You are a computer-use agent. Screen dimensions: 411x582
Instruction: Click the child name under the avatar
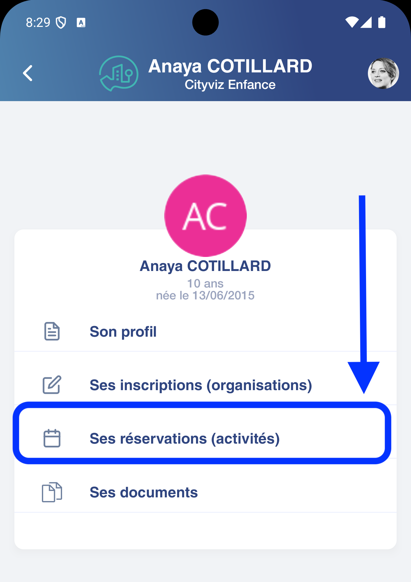pyautogui.click(x=205, y=266)
